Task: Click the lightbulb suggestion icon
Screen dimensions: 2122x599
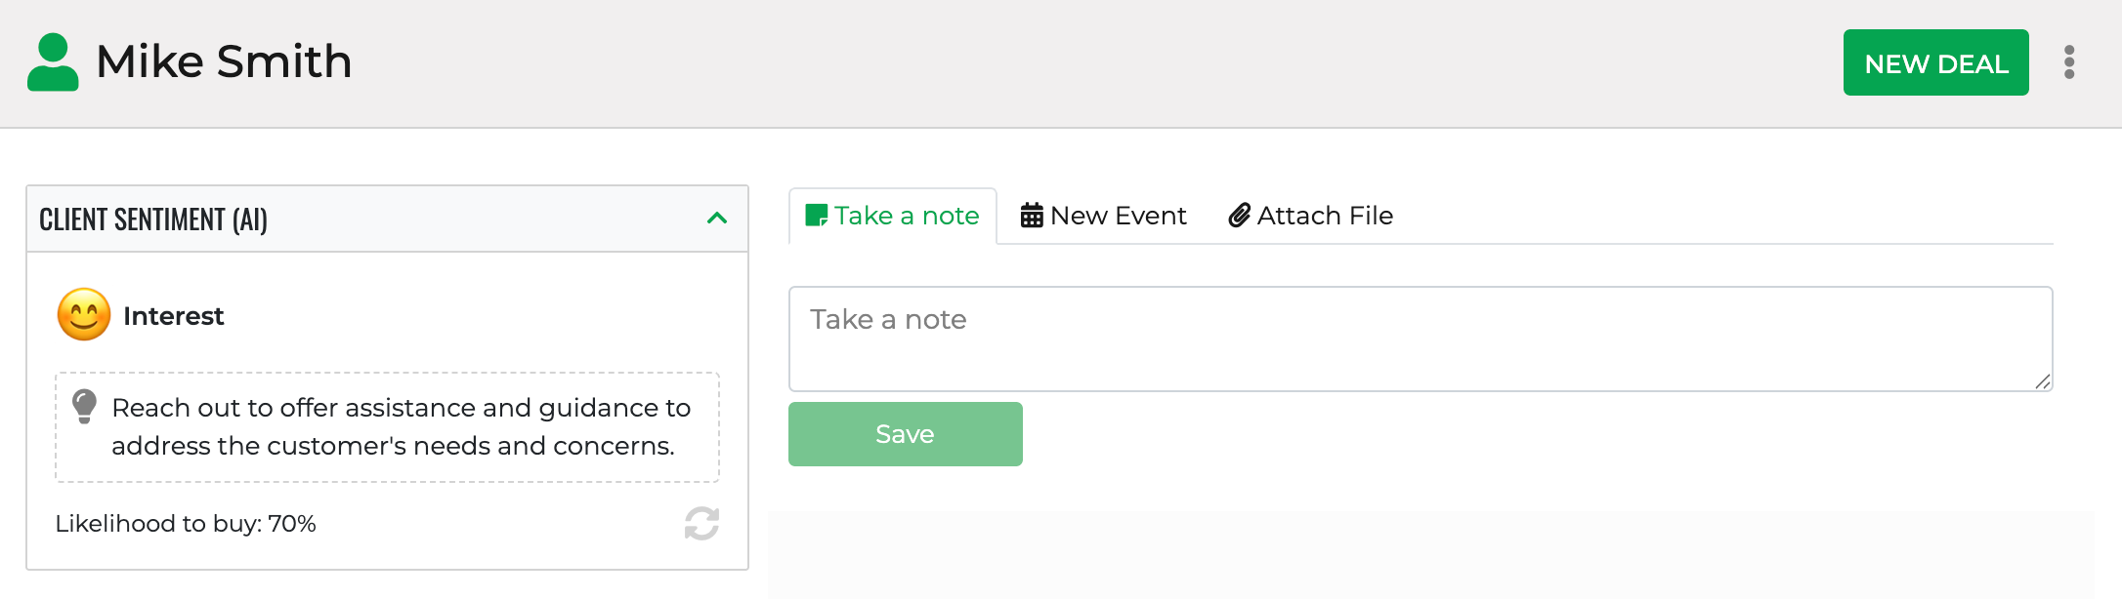Action: [x=85, y=406]
